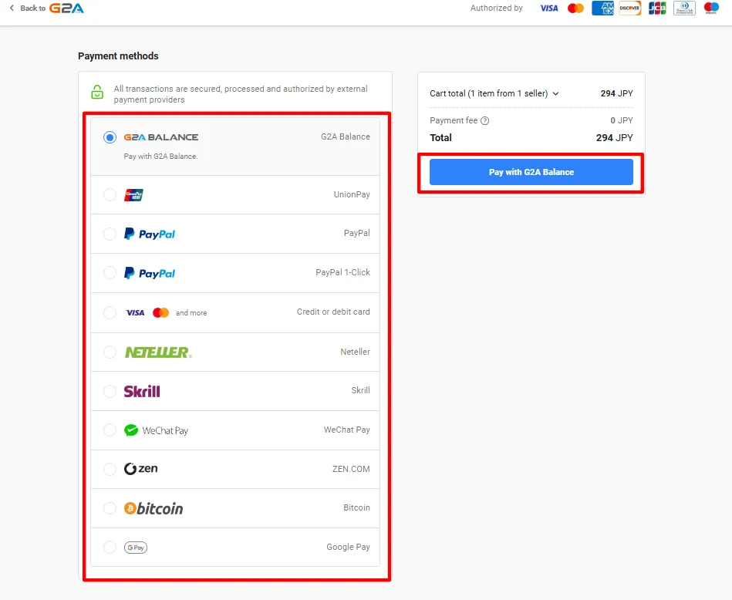Go Back to G2A link
The width and height of the screenshot is (732, 600).
click(47, 8)
